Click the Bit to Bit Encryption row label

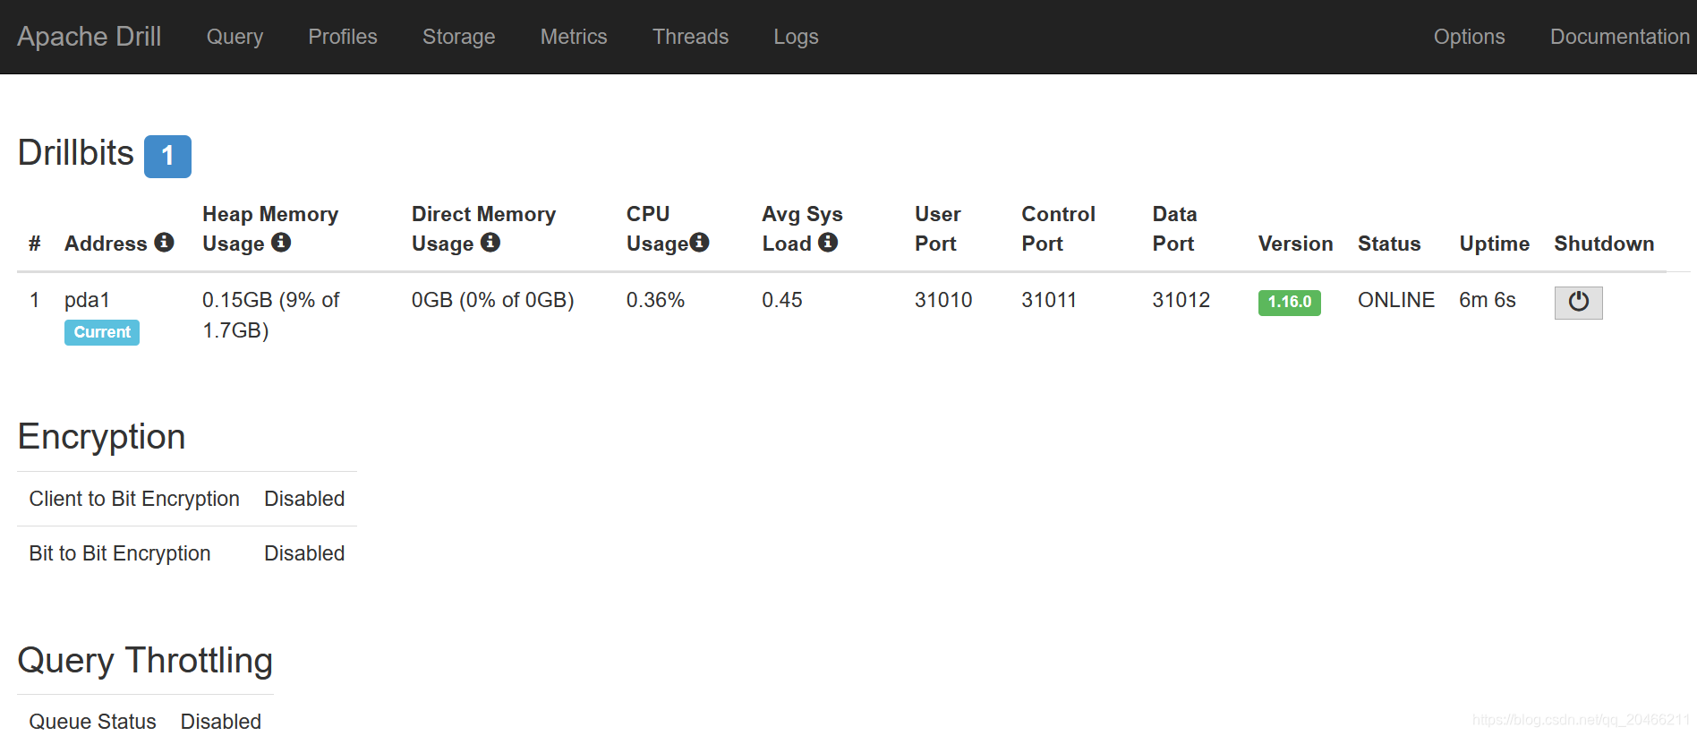[x=120, y=553]
